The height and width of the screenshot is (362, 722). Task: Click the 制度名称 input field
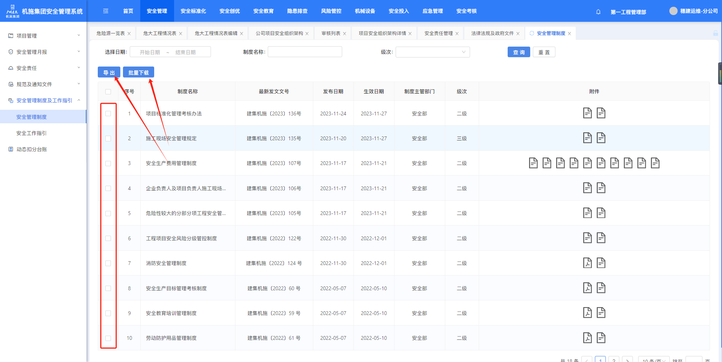[305, 52]
